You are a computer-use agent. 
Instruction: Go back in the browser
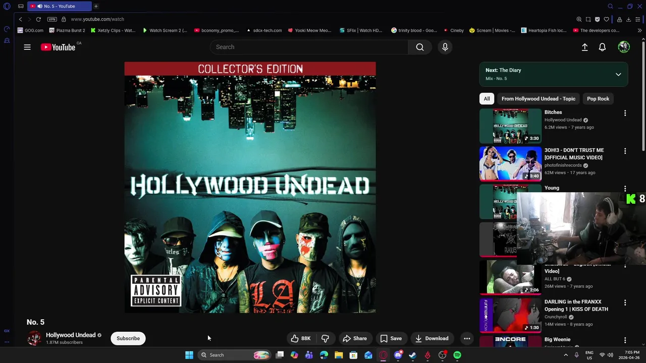pyautogui.click(x=20, y=19)
